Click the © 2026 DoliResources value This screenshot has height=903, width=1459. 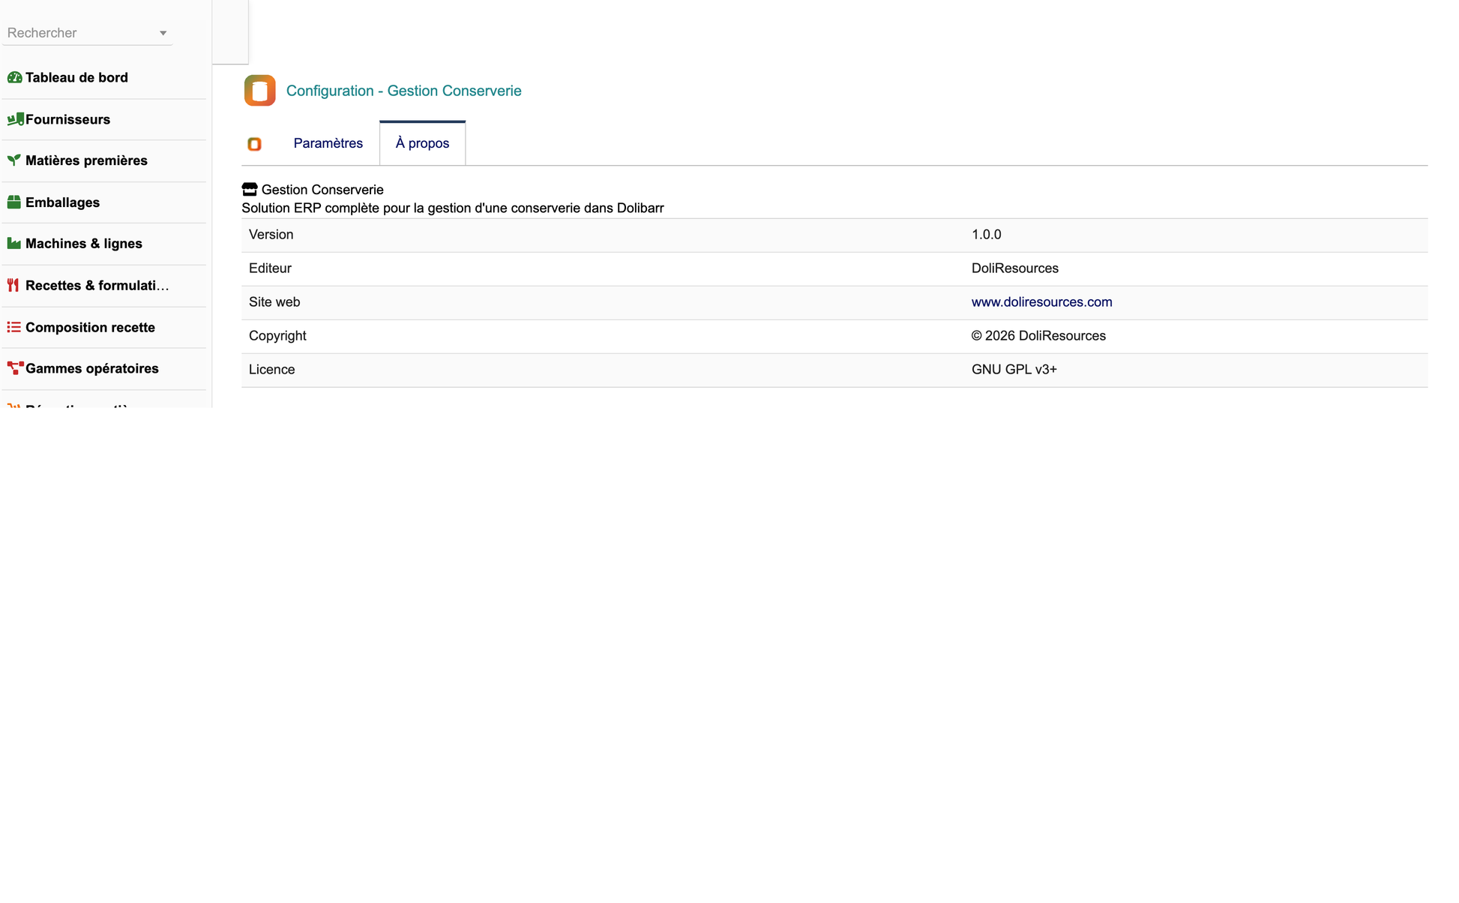(1038, 336)
